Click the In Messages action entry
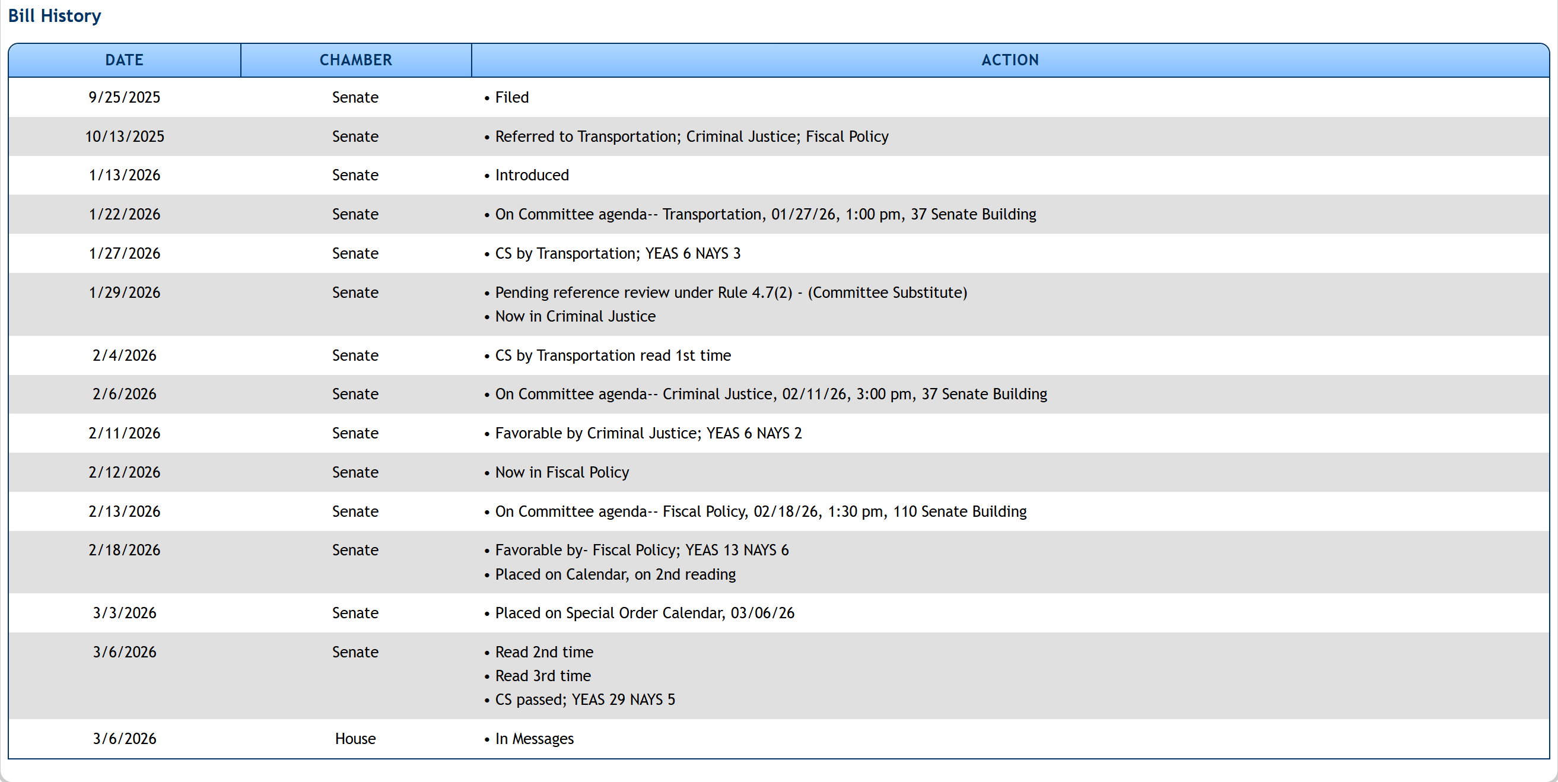 tap(534, 739)
